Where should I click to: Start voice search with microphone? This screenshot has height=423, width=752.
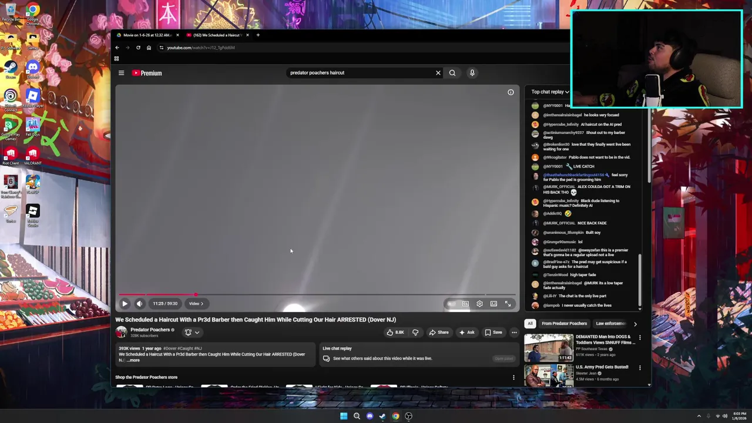point(472,73)
